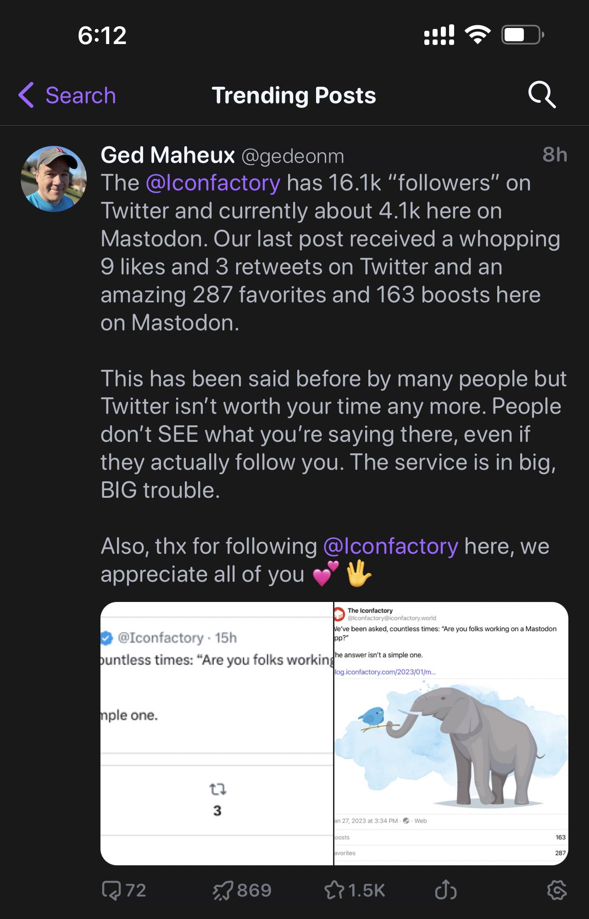Tap second @Iconfactory mention near 'here, we'
The height and width of the screenshot is (919, 589).
coord(390,546)
